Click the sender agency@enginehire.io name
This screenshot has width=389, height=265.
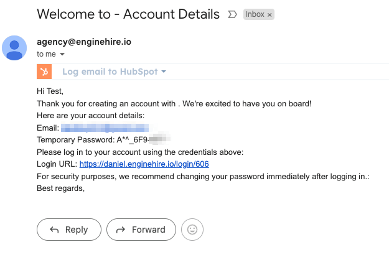tap(84, 42)
